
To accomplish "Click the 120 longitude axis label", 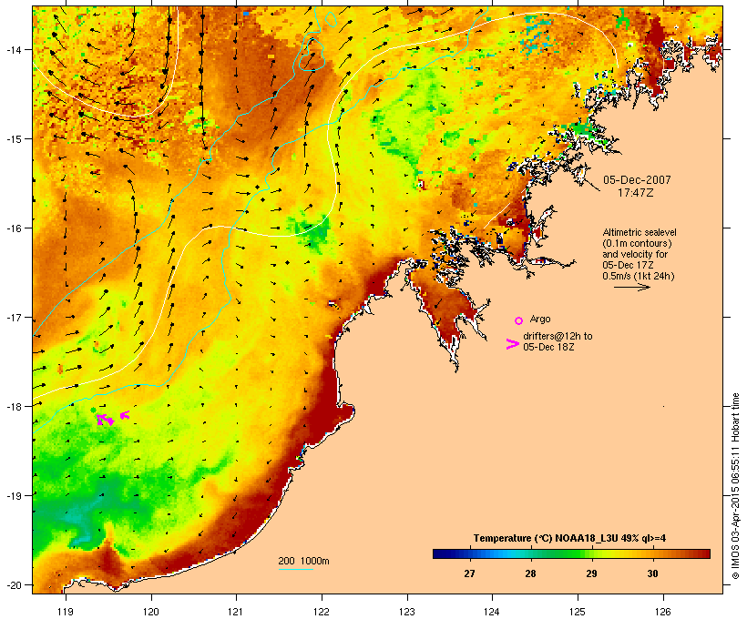I will (x=151, y=612).
